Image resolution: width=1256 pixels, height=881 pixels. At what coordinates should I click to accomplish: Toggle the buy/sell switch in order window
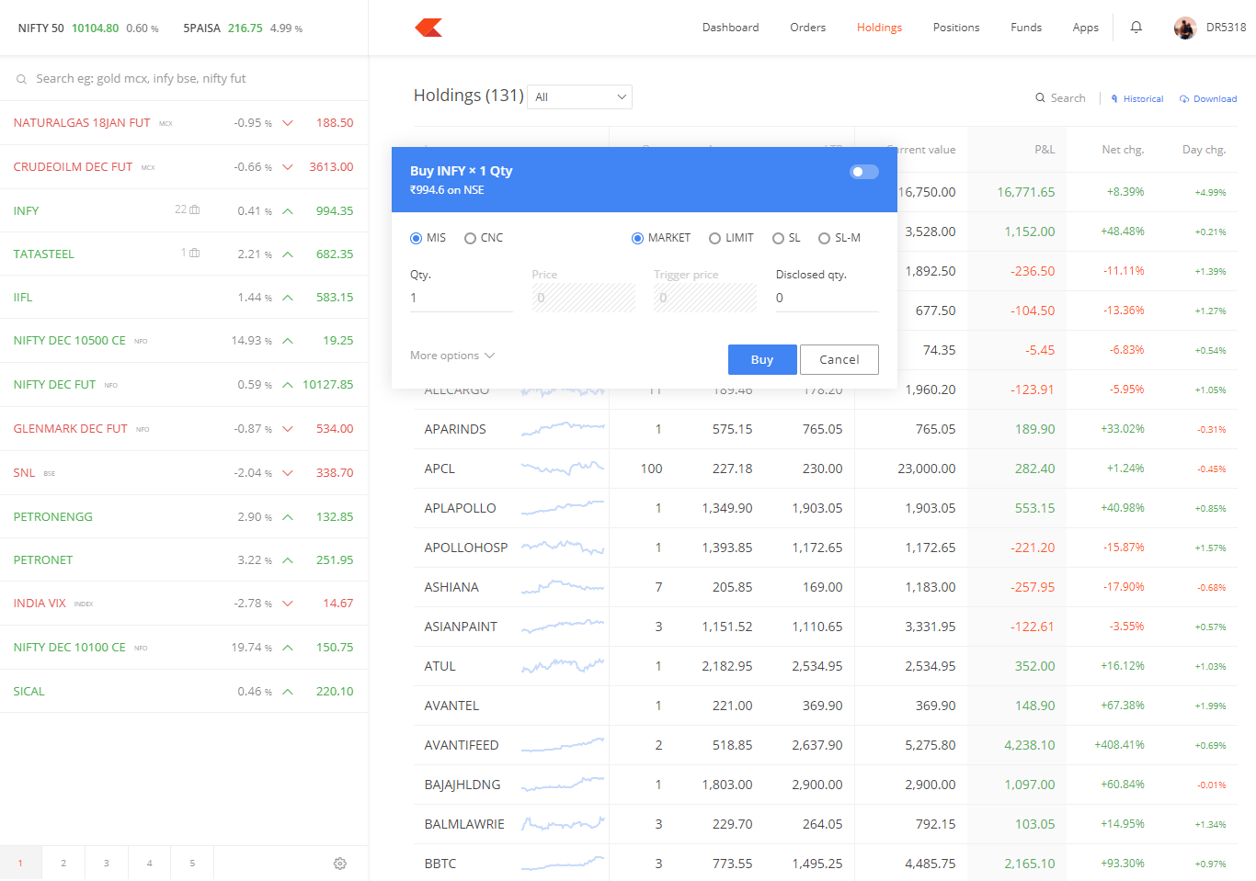[864, 172]
